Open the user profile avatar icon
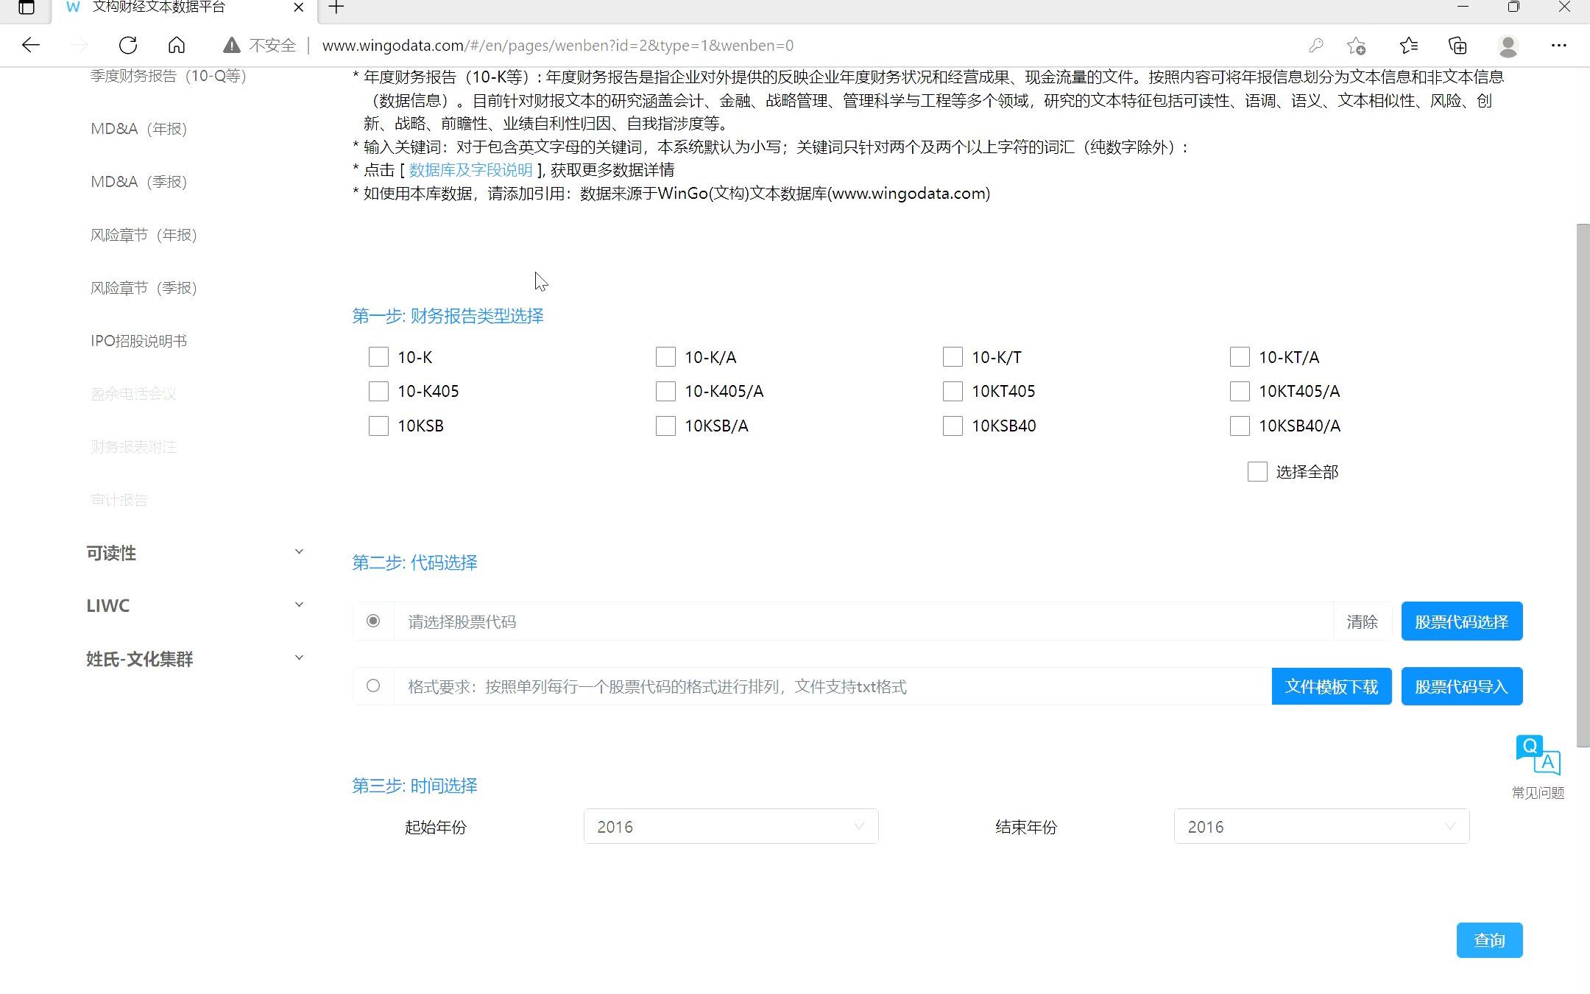Image resolution: width=1590 pixels, height=994 pixels. click(x=1508, y=46)
